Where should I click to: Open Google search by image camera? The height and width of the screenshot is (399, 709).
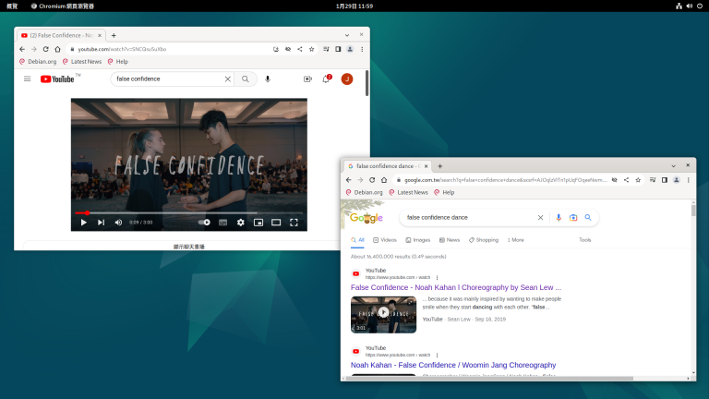573,218
